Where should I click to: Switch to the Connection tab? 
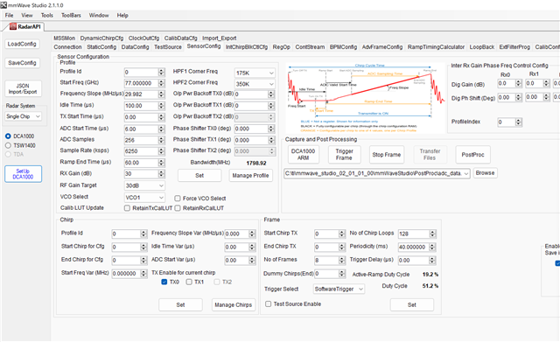click(x=67, y=46)
